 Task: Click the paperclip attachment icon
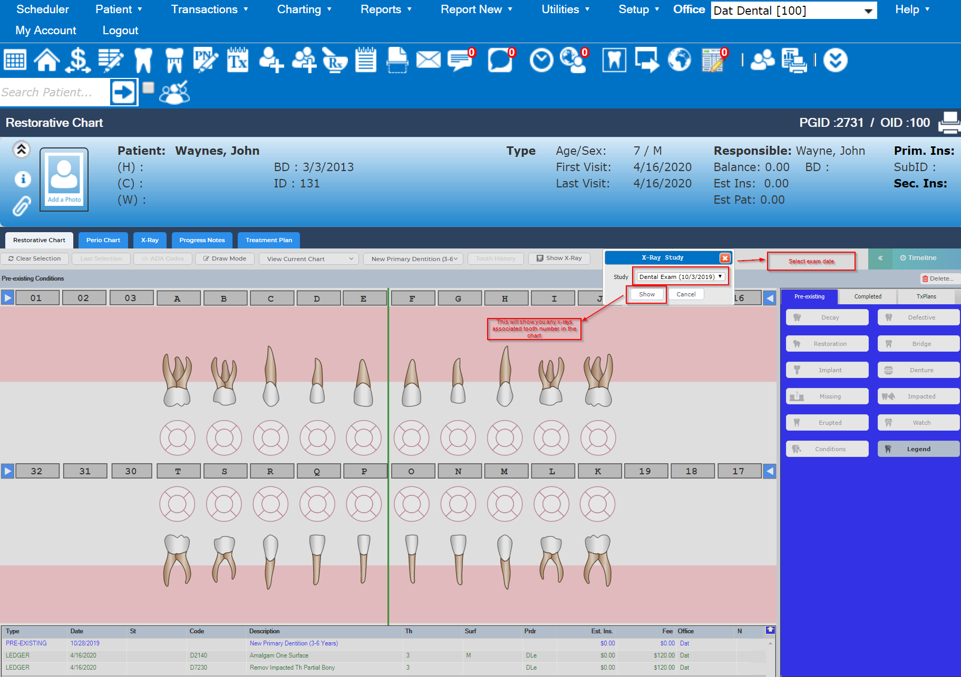22,206
